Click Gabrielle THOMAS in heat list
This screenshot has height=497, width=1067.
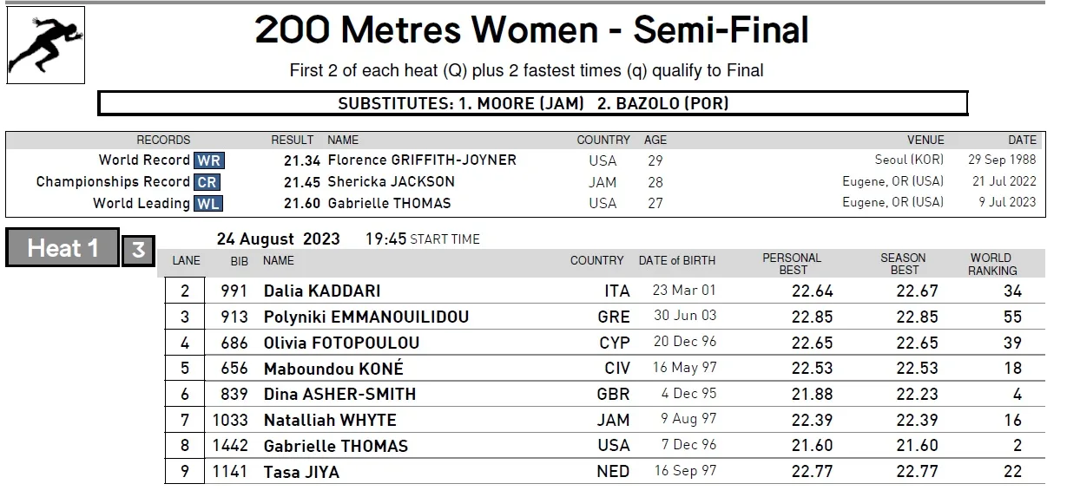(x=335, y=446)
